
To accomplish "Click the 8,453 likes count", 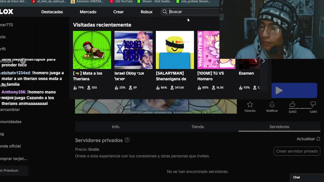I will (292, 111).
